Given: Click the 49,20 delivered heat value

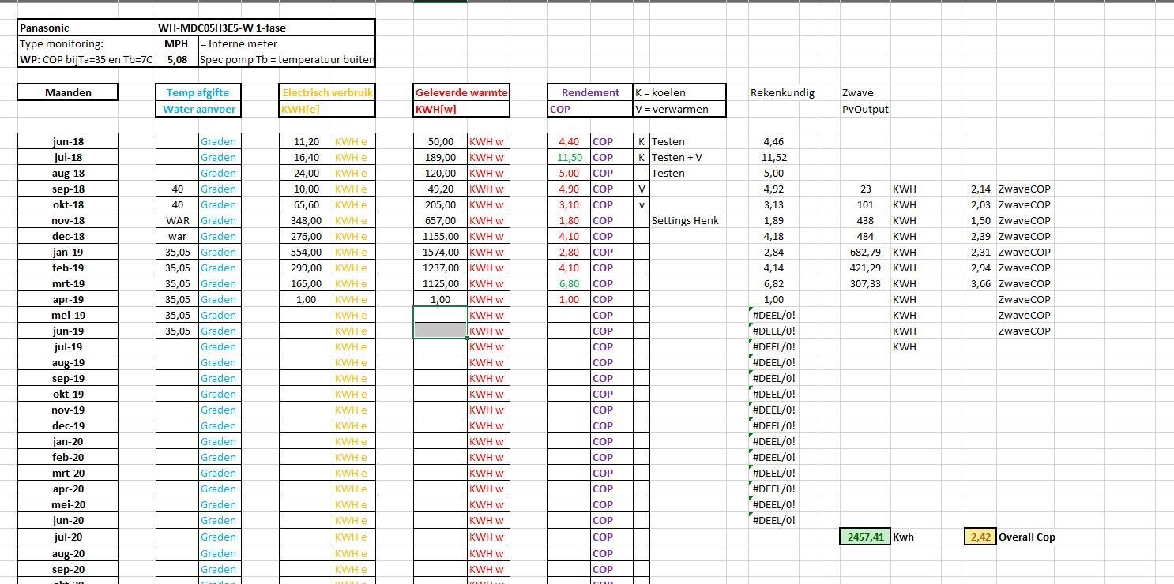Looking at the screenshot, I should (441, 189).
